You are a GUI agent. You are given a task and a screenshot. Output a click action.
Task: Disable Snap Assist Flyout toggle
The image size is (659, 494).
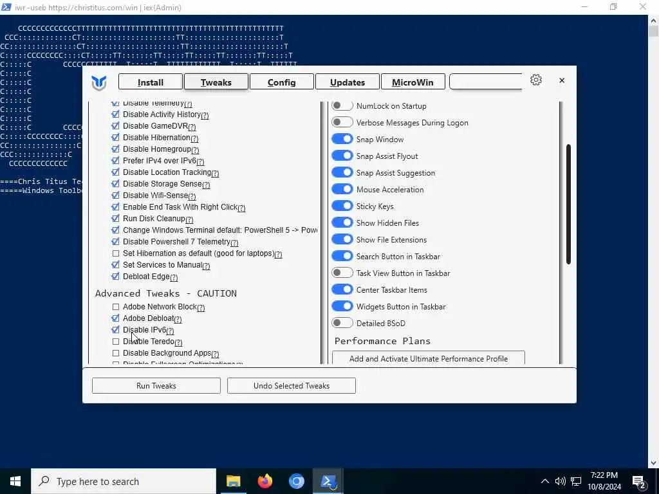click(342, 156)
